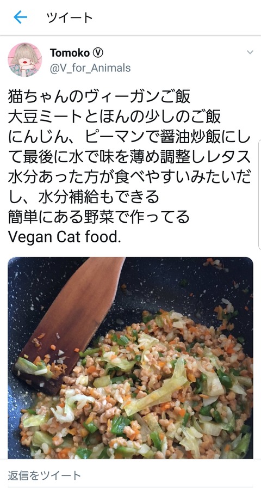The image size is (261, 489).
Task: Tap the English text Vegan Cat food.
Action: pyautogui.click(x=64, y=237)
